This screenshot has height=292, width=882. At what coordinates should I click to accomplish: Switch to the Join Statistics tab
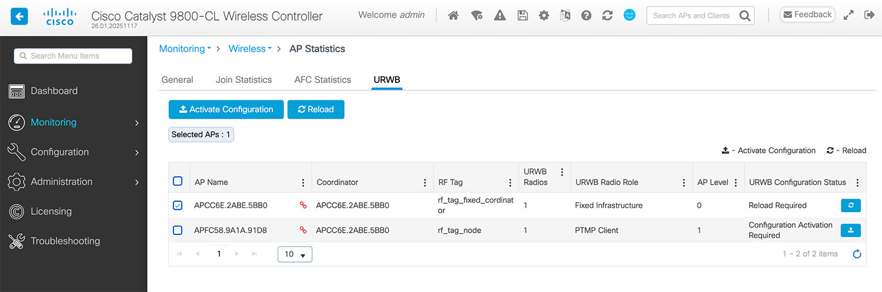click(243, 80)
